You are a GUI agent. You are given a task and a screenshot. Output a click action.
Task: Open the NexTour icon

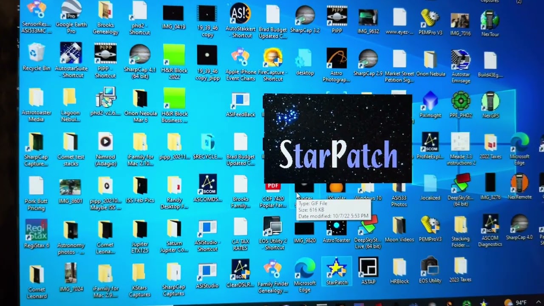[490, 23]
